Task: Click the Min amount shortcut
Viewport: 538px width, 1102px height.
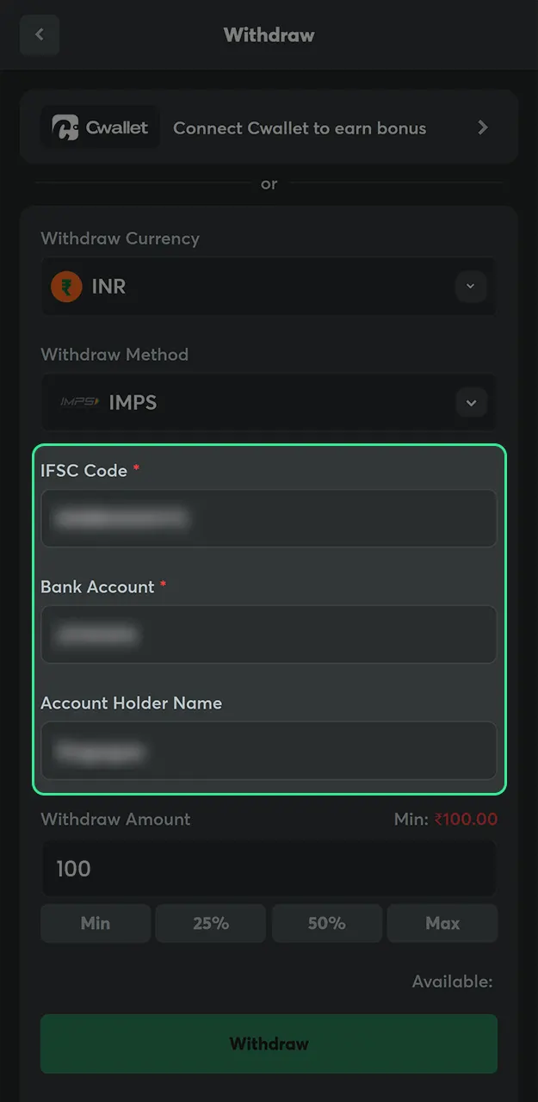Action: click(x=95, y=923)
